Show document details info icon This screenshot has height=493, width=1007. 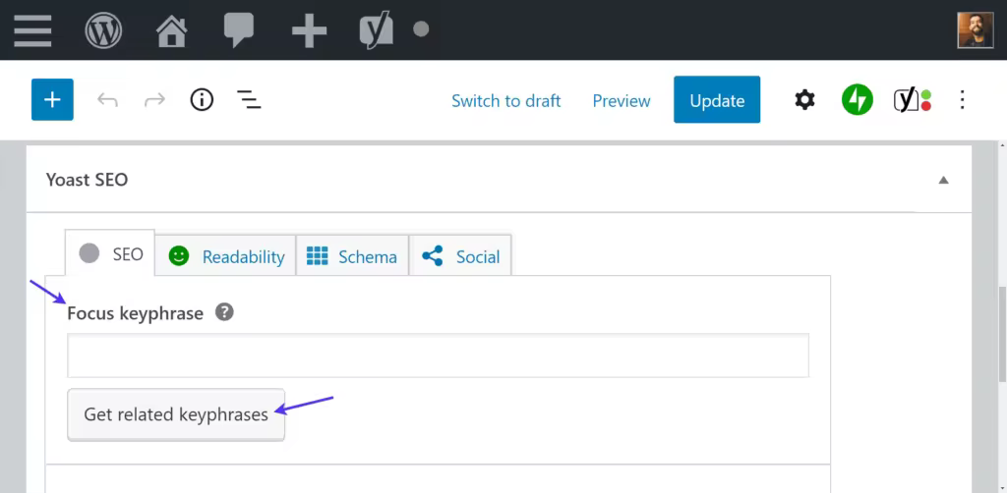click(202, 99)
